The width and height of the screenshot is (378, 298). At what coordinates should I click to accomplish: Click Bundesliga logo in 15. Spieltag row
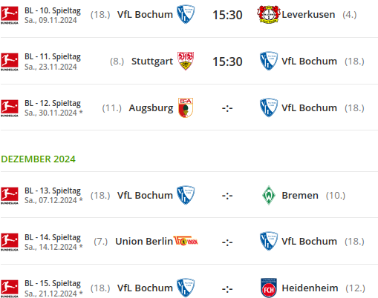point(10,288)
